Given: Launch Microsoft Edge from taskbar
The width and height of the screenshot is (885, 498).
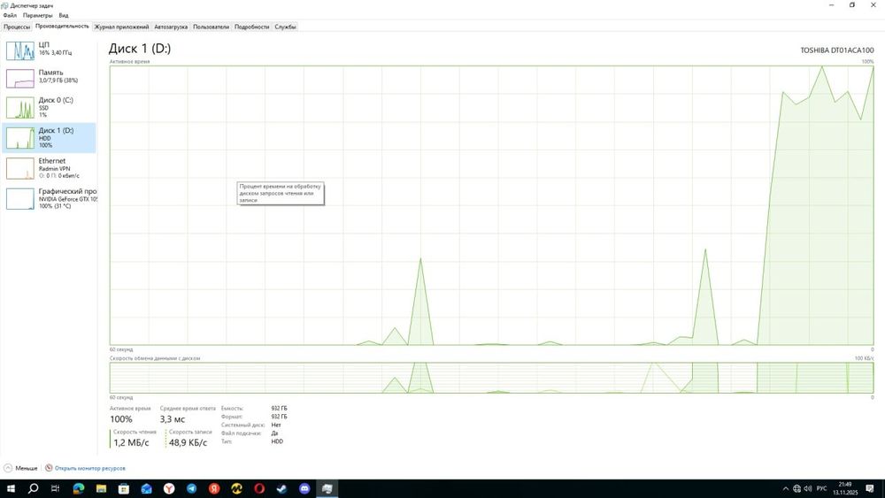Looking at the screenshot, I should point(79,488).
